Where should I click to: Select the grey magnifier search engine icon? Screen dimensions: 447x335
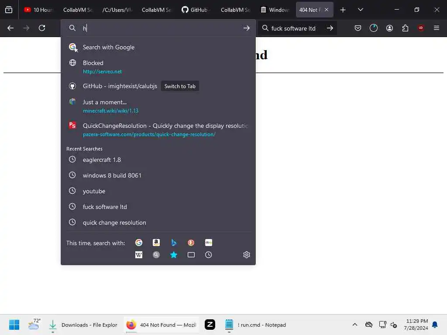pos(156,255)
